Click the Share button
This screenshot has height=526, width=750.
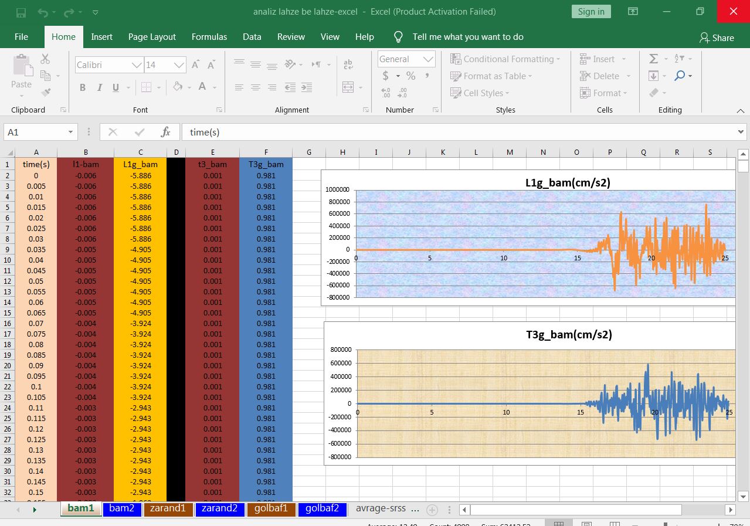(716, 38)
